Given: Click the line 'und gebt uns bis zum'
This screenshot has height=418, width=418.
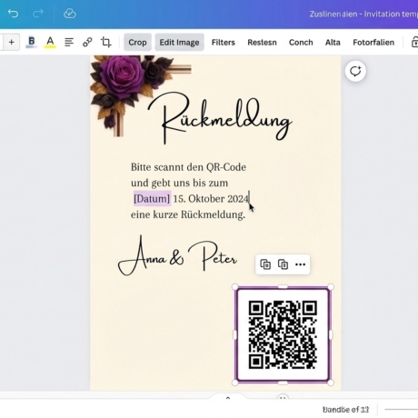Looking at the screenshot, I should coord(179,183).
